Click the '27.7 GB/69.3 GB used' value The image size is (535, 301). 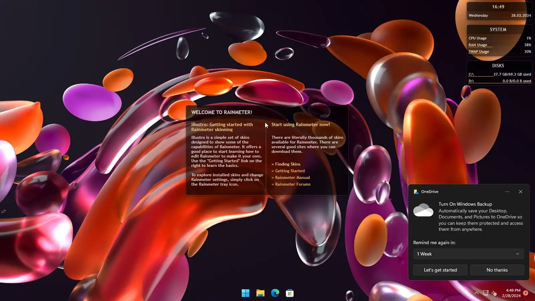(x=512, y=74)
